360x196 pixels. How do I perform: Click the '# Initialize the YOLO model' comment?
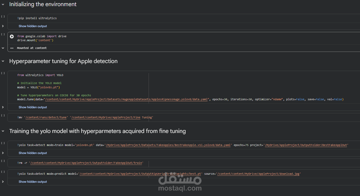pyautogui.click(x=39, y=83)
